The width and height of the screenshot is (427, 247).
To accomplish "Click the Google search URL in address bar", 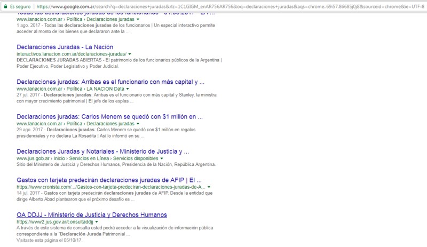I will [230, 6].
